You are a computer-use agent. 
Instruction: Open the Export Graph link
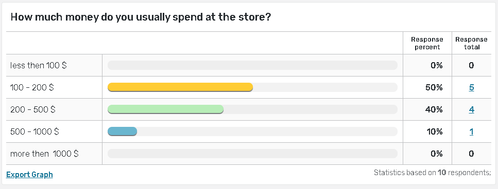click(x=29, y=175)
